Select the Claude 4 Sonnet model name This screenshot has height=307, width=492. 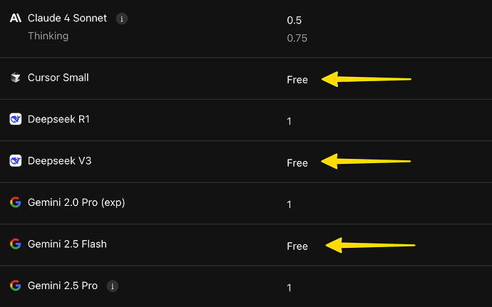click(67, 19)
